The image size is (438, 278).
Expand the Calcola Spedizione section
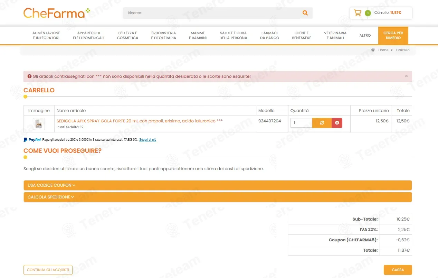[218, 197]
